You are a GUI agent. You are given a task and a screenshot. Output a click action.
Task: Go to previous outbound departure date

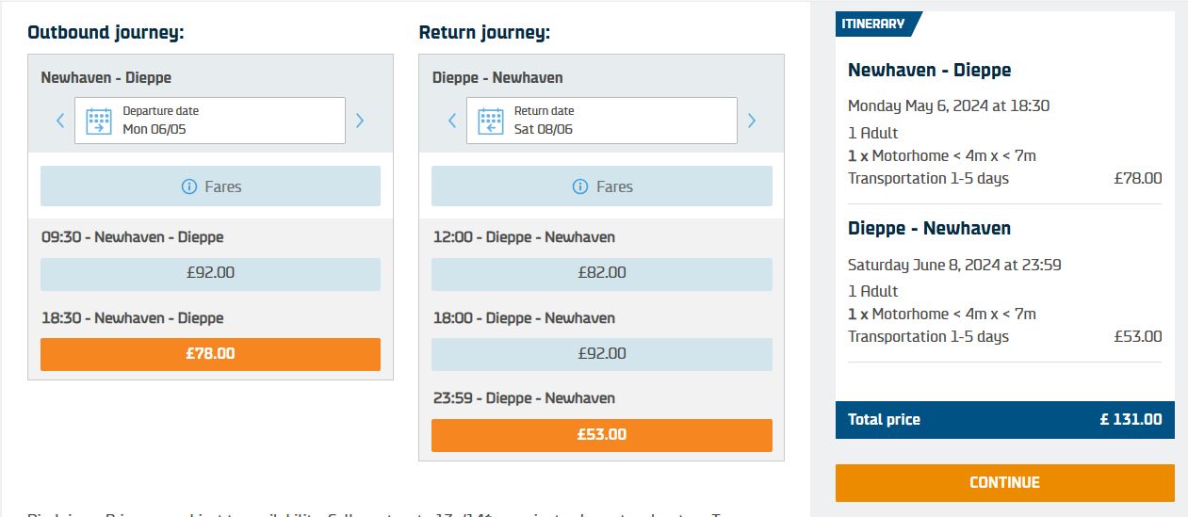(60, 121)
